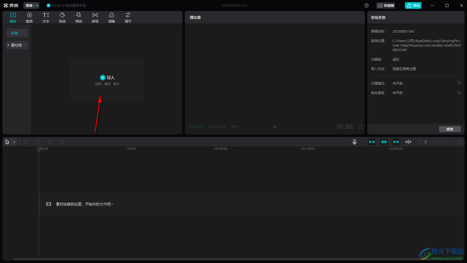The width and height of the screenshot is (467, 263).
Task: Play the preview in the player
Action: click(275, 127)
